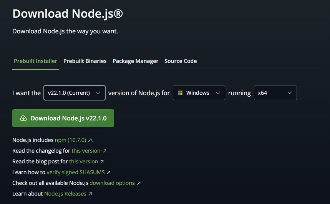The height and width of the screenshot is (204, 330).
Task: Click the 'running' label text
Action: [239, 93]
